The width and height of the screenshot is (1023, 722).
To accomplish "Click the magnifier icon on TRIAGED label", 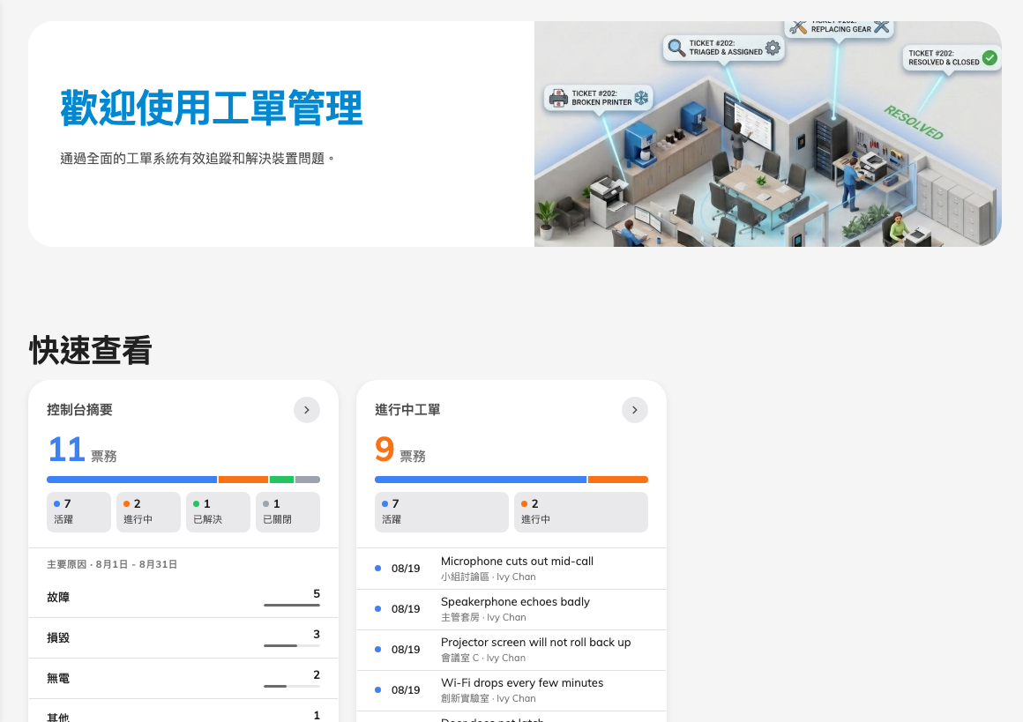I will click(676, 48).
